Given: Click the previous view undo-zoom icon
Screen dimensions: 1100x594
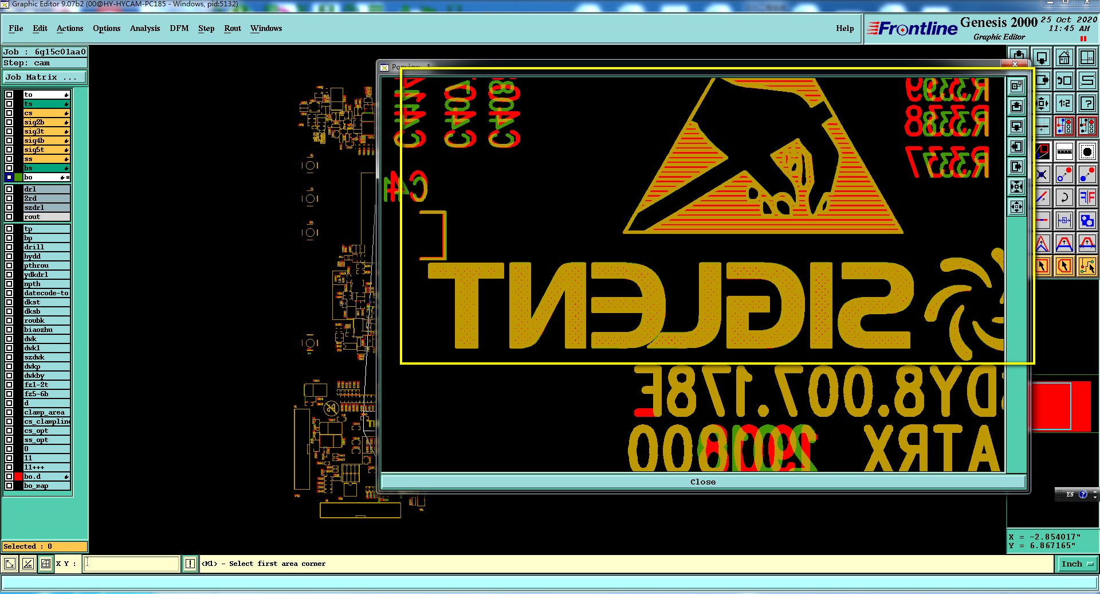Looking at the screenshot, I should 1064,80.
